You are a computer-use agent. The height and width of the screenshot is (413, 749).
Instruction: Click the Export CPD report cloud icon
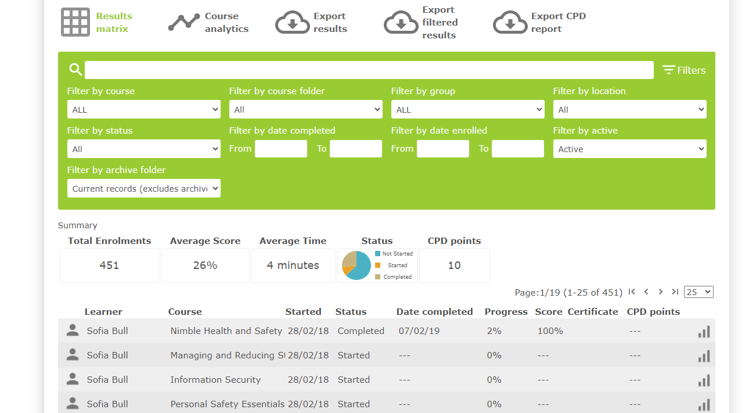click(510, 23)
